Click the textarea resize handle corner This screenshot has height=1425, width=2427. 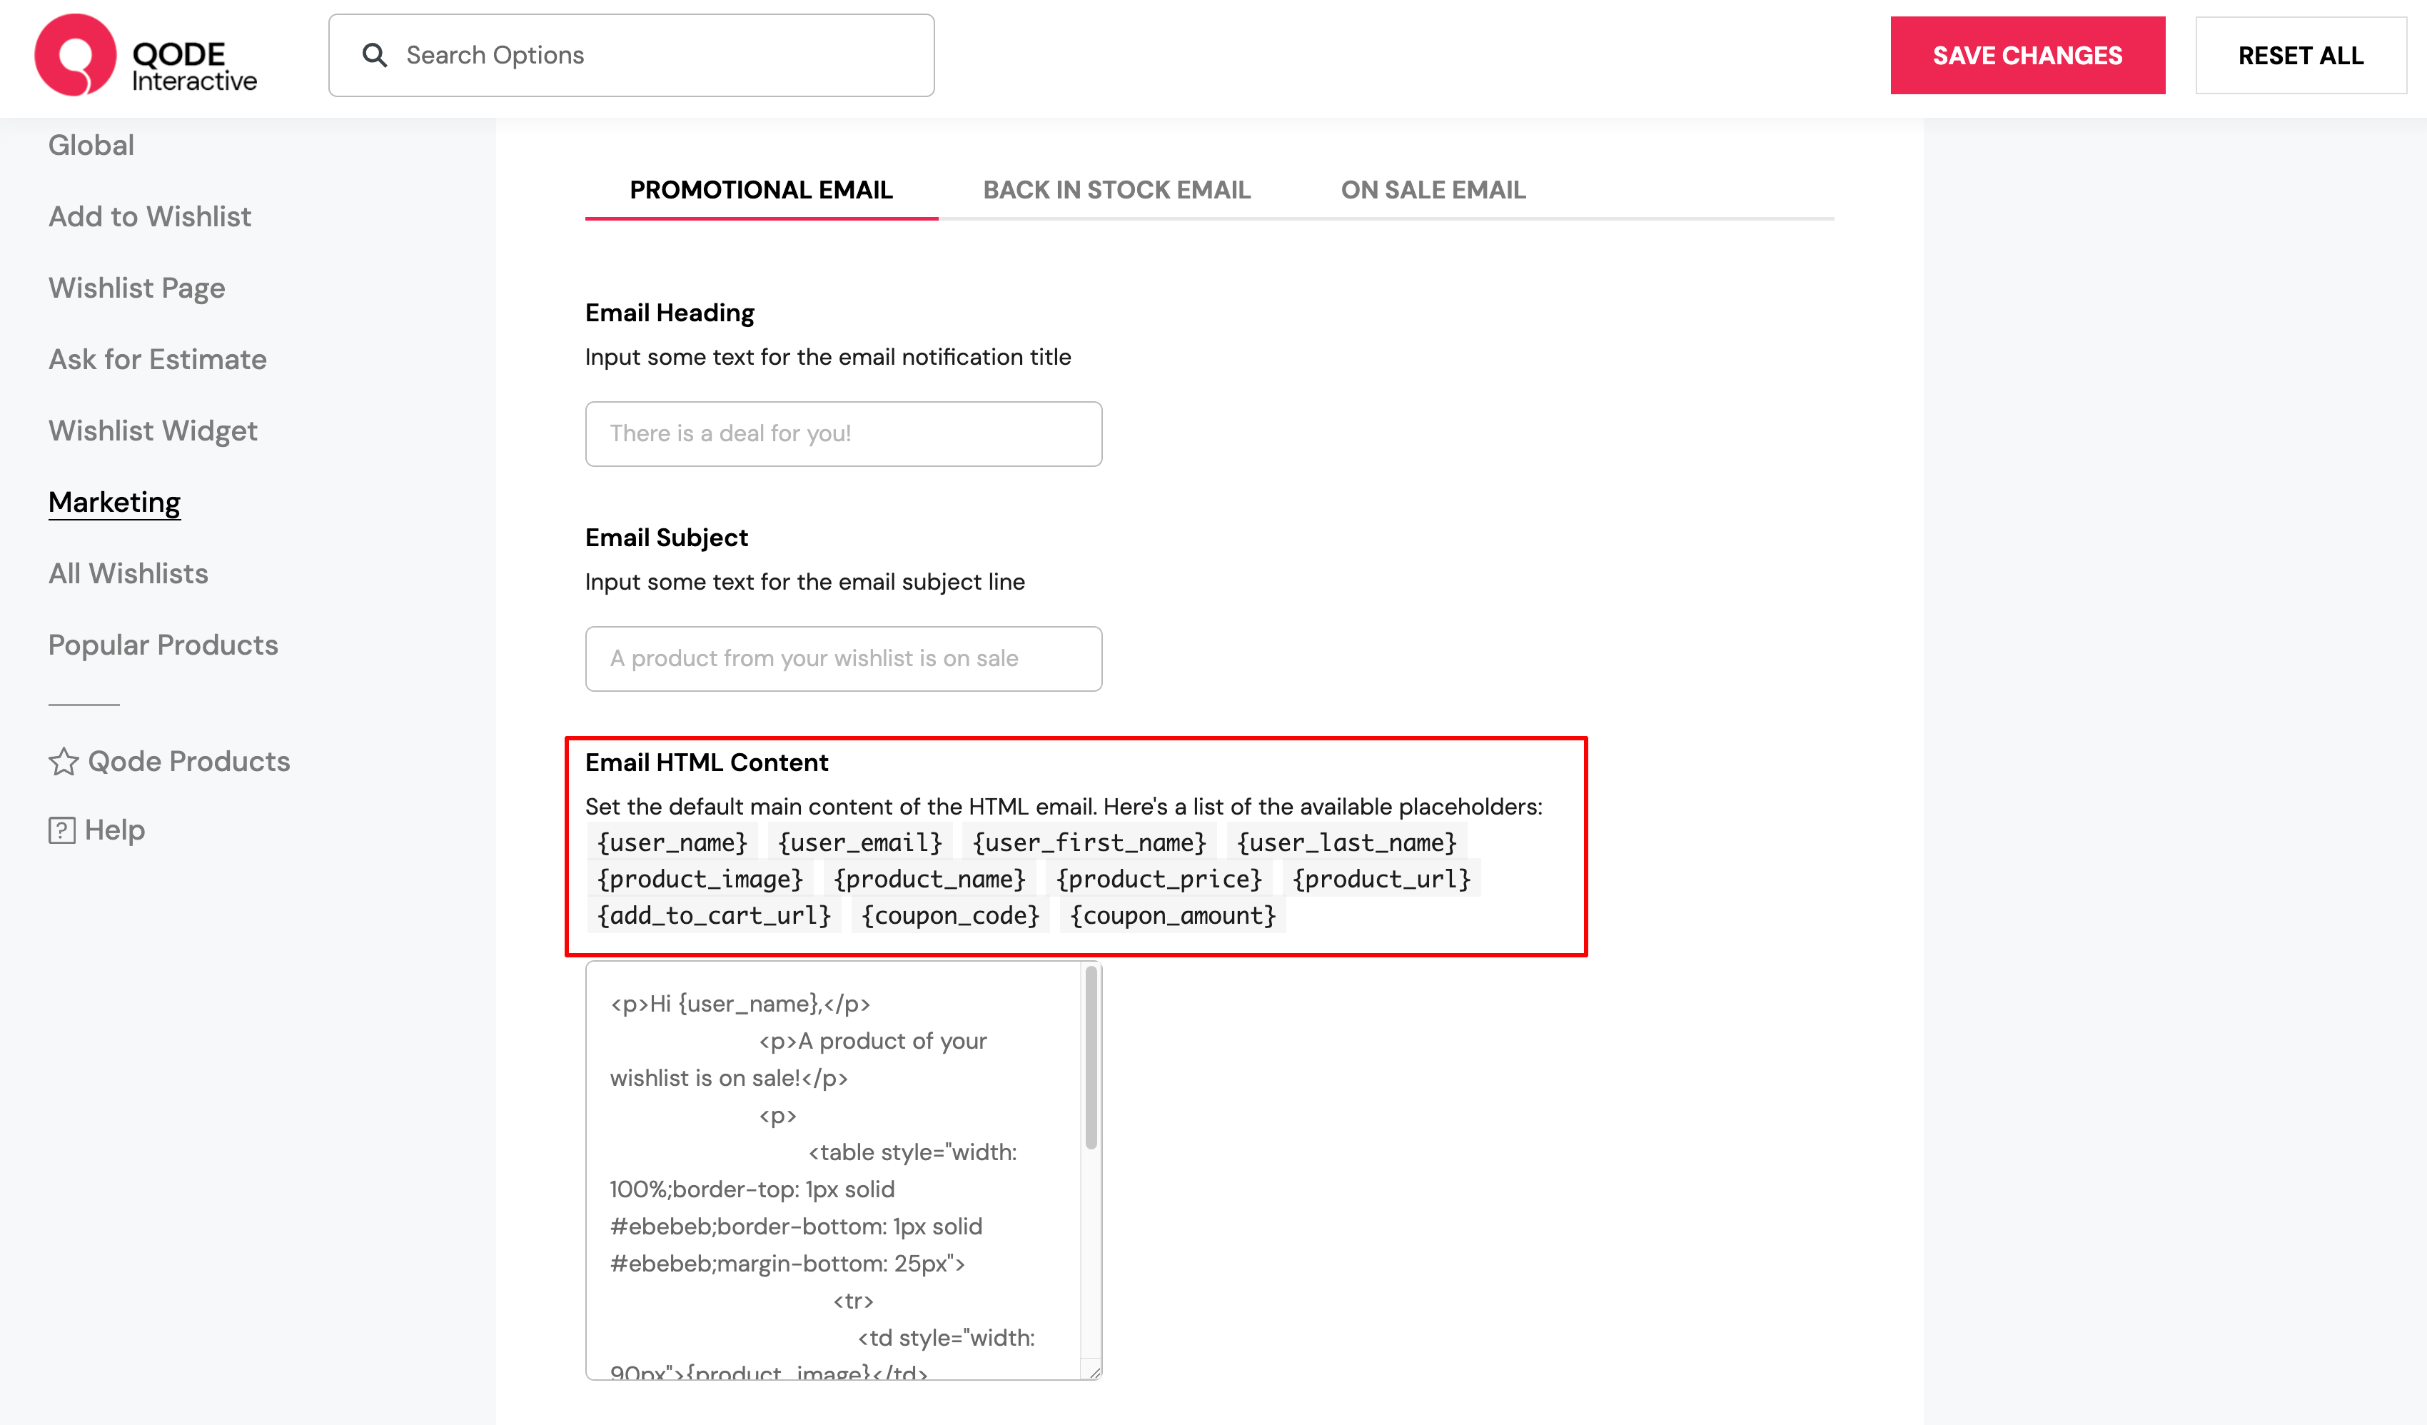click(1094, 1372)
